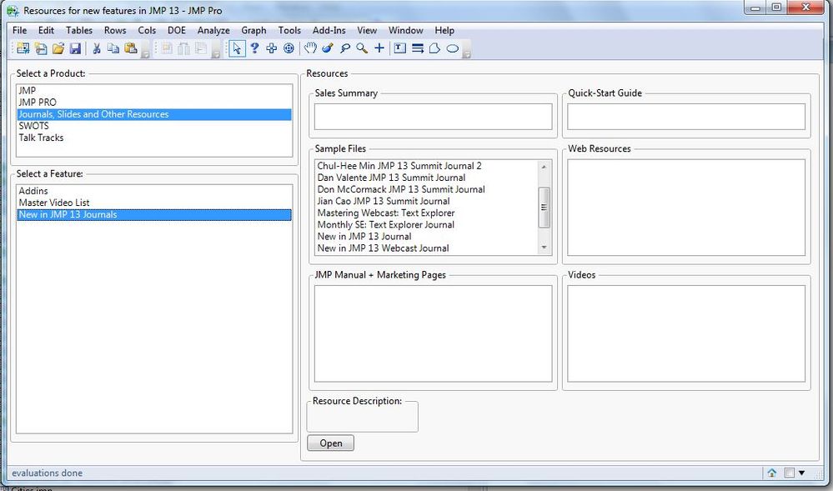The image size is (833, 491).
Task: Click Sample Files scrollbar thumb
Action: click(x=544, y=208)
